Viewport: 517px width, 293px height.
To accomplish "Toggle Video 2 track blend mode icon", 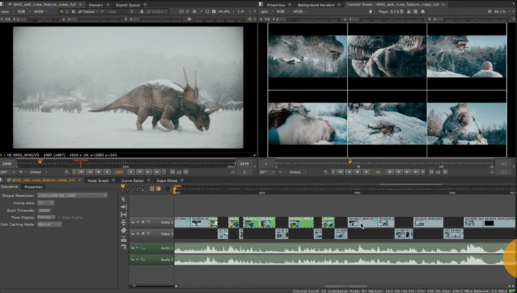I will pyautogui.click(x=148, y=222).
